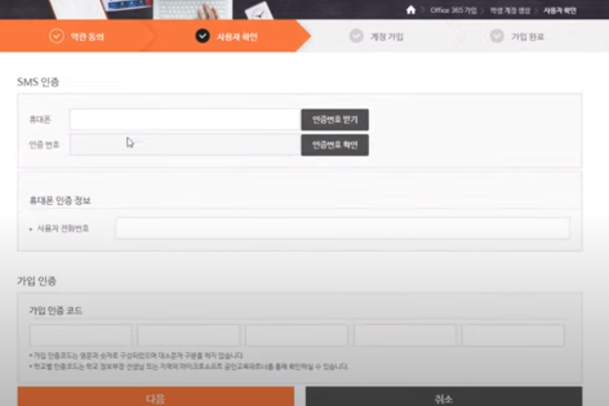This screenshot has width=609, height=406.
Task: Click the 가입 완료 step check icon
Action: [497, 36]
